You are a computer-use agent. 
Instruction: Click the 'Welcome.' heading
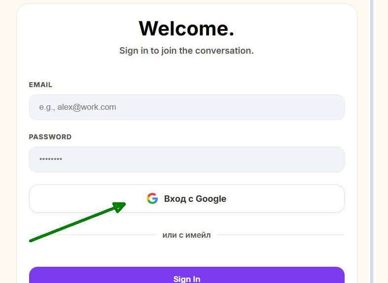186,29
